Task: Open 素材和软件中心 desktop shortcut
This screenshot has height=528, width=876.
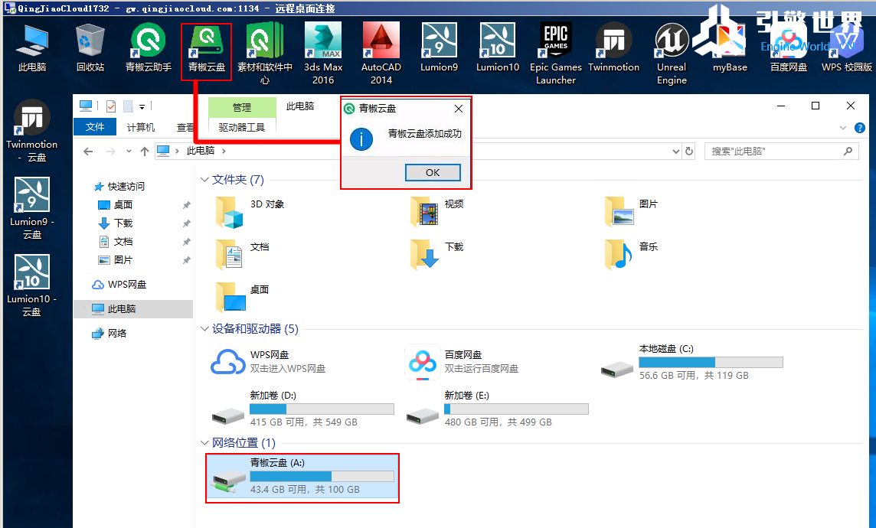Action: 265,54
